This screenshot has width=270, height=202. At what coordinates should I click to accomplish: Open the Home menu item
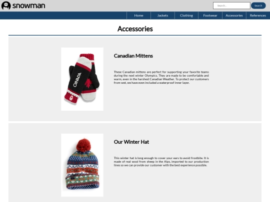click(138, 15)
